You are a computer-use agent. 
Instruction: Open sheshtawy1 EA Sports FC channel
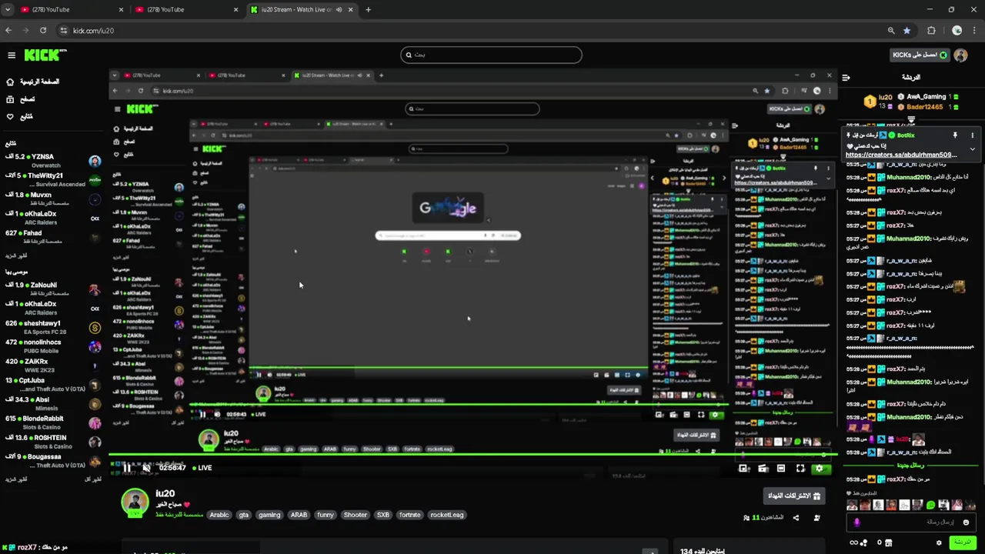click(53, 328)
